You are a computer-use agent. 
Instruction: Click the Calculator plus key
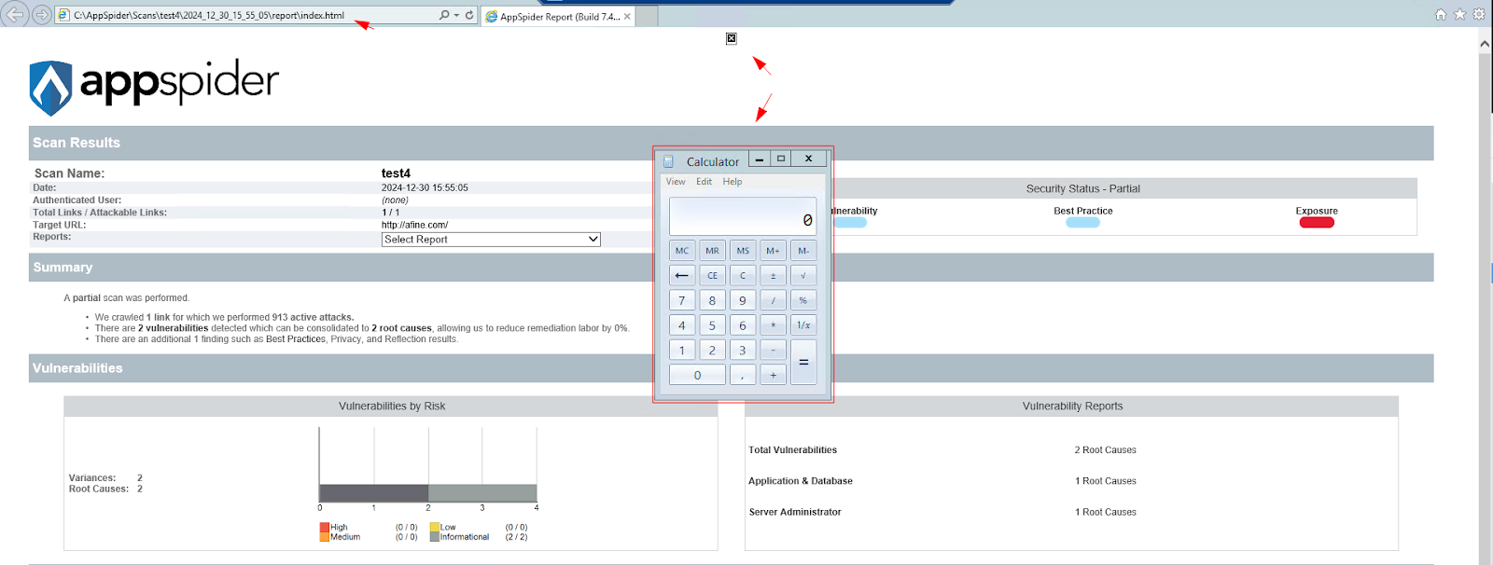[773, 375]
